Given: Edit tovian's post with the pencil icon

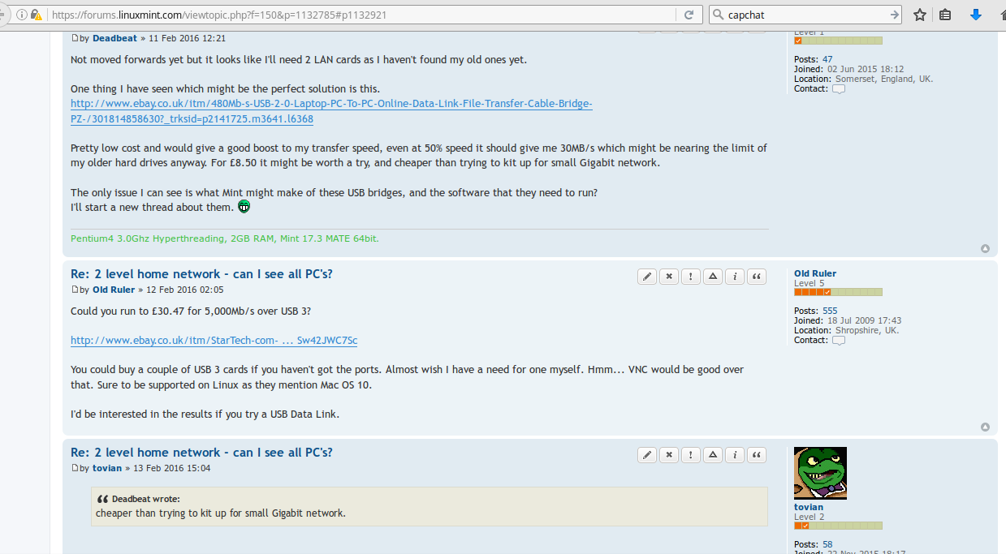Looking at the screenshot, I should [647, 455].
